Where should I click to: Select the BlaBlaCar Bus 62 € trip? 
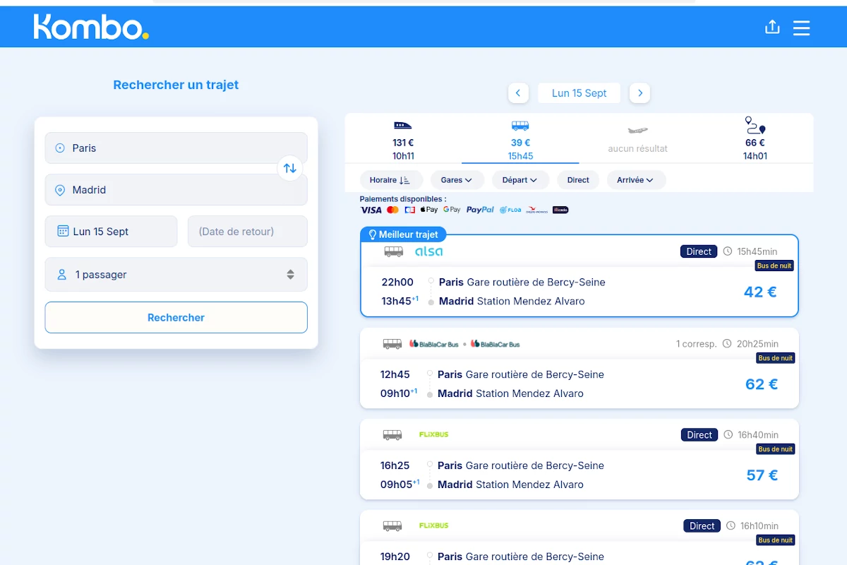(x=579, y=368)
